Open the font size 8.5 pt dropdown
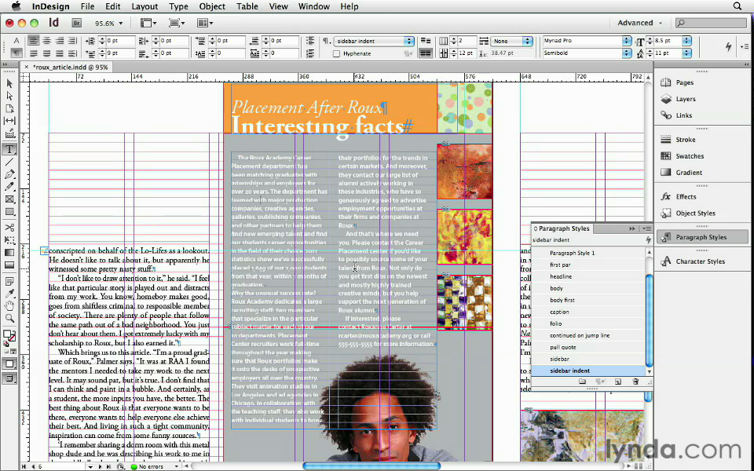Screen dimensions: 754x471 coord(687,41)
